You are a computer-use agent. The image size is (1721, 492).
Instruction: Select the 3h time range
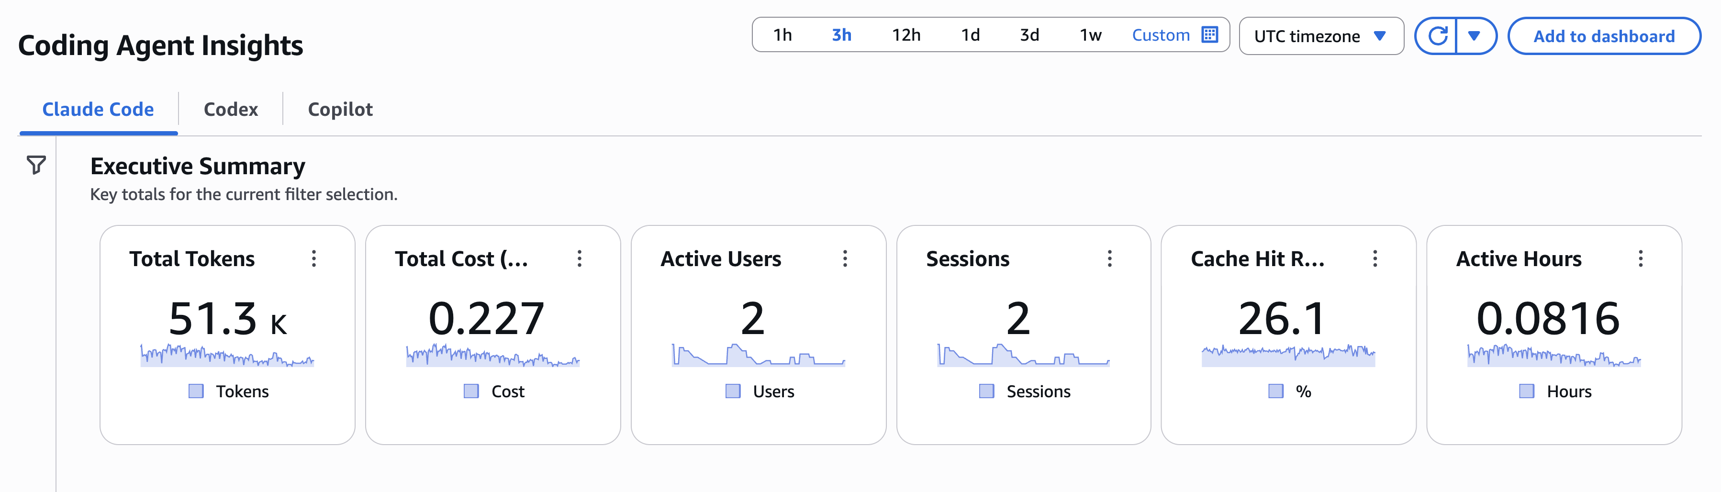[x=841, y=35]
